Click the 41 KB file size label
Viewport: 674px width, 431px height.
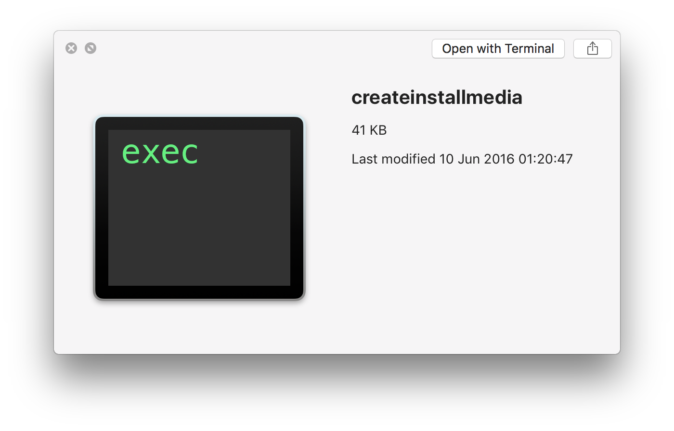pyautogui.click(x=369, y=130)
